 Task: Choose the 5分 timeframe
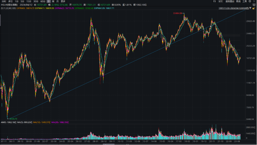[22, 1]
